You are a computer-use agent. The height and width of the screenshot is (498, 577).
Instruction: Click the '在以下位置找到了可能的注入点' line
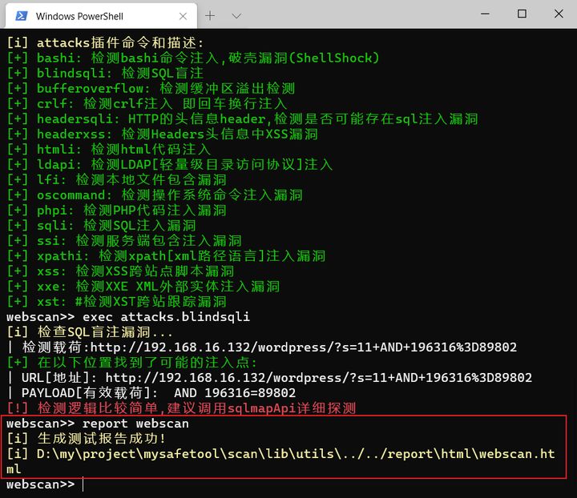point(131,363)
